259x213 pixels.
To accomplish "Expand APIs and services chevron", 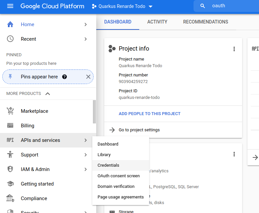I will (86, 140).
